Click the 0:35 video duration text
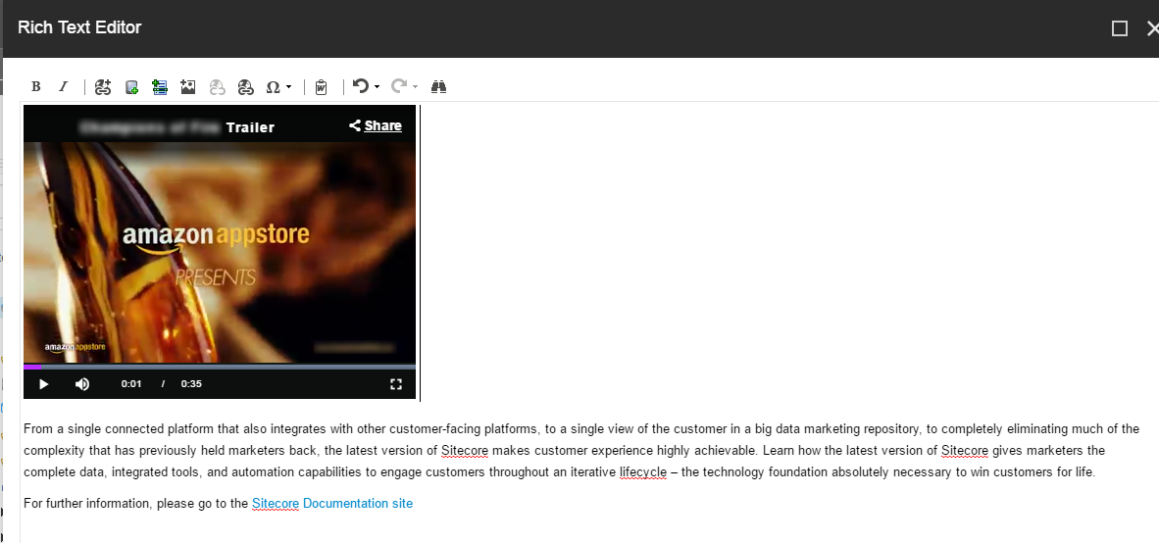This screenshot has height=543, width=1159. pos(191,384)
